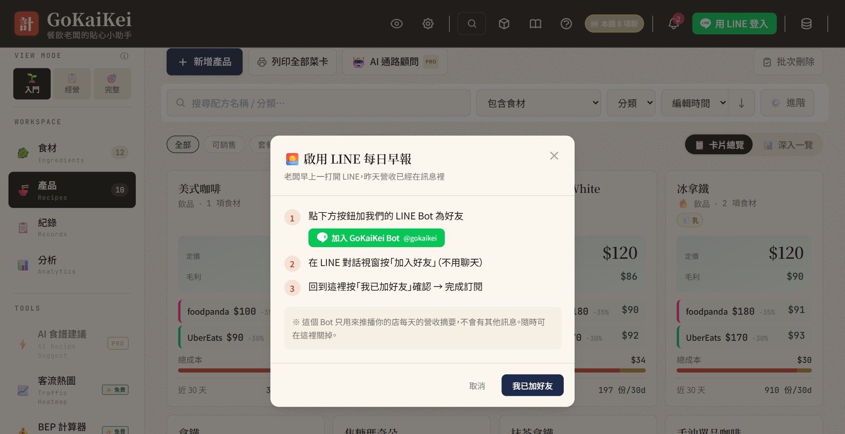
Task: Open notifications bell icon
Action: click(x=674, y=24)
